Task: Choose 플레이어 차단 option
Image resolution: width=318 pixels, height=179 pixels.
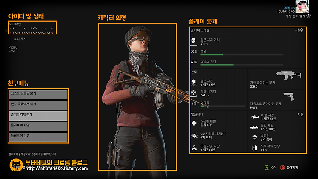Action: click(x=38, y=126)
